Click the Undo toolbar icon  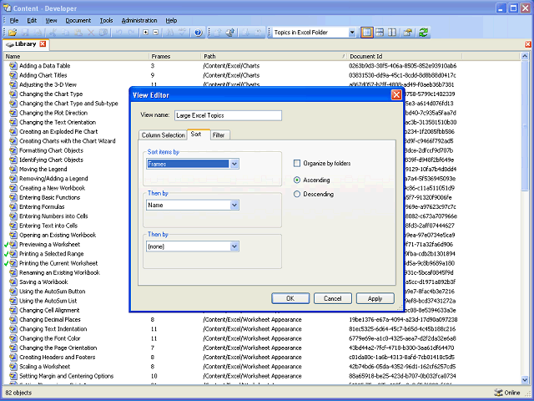(x=118, y=33)
